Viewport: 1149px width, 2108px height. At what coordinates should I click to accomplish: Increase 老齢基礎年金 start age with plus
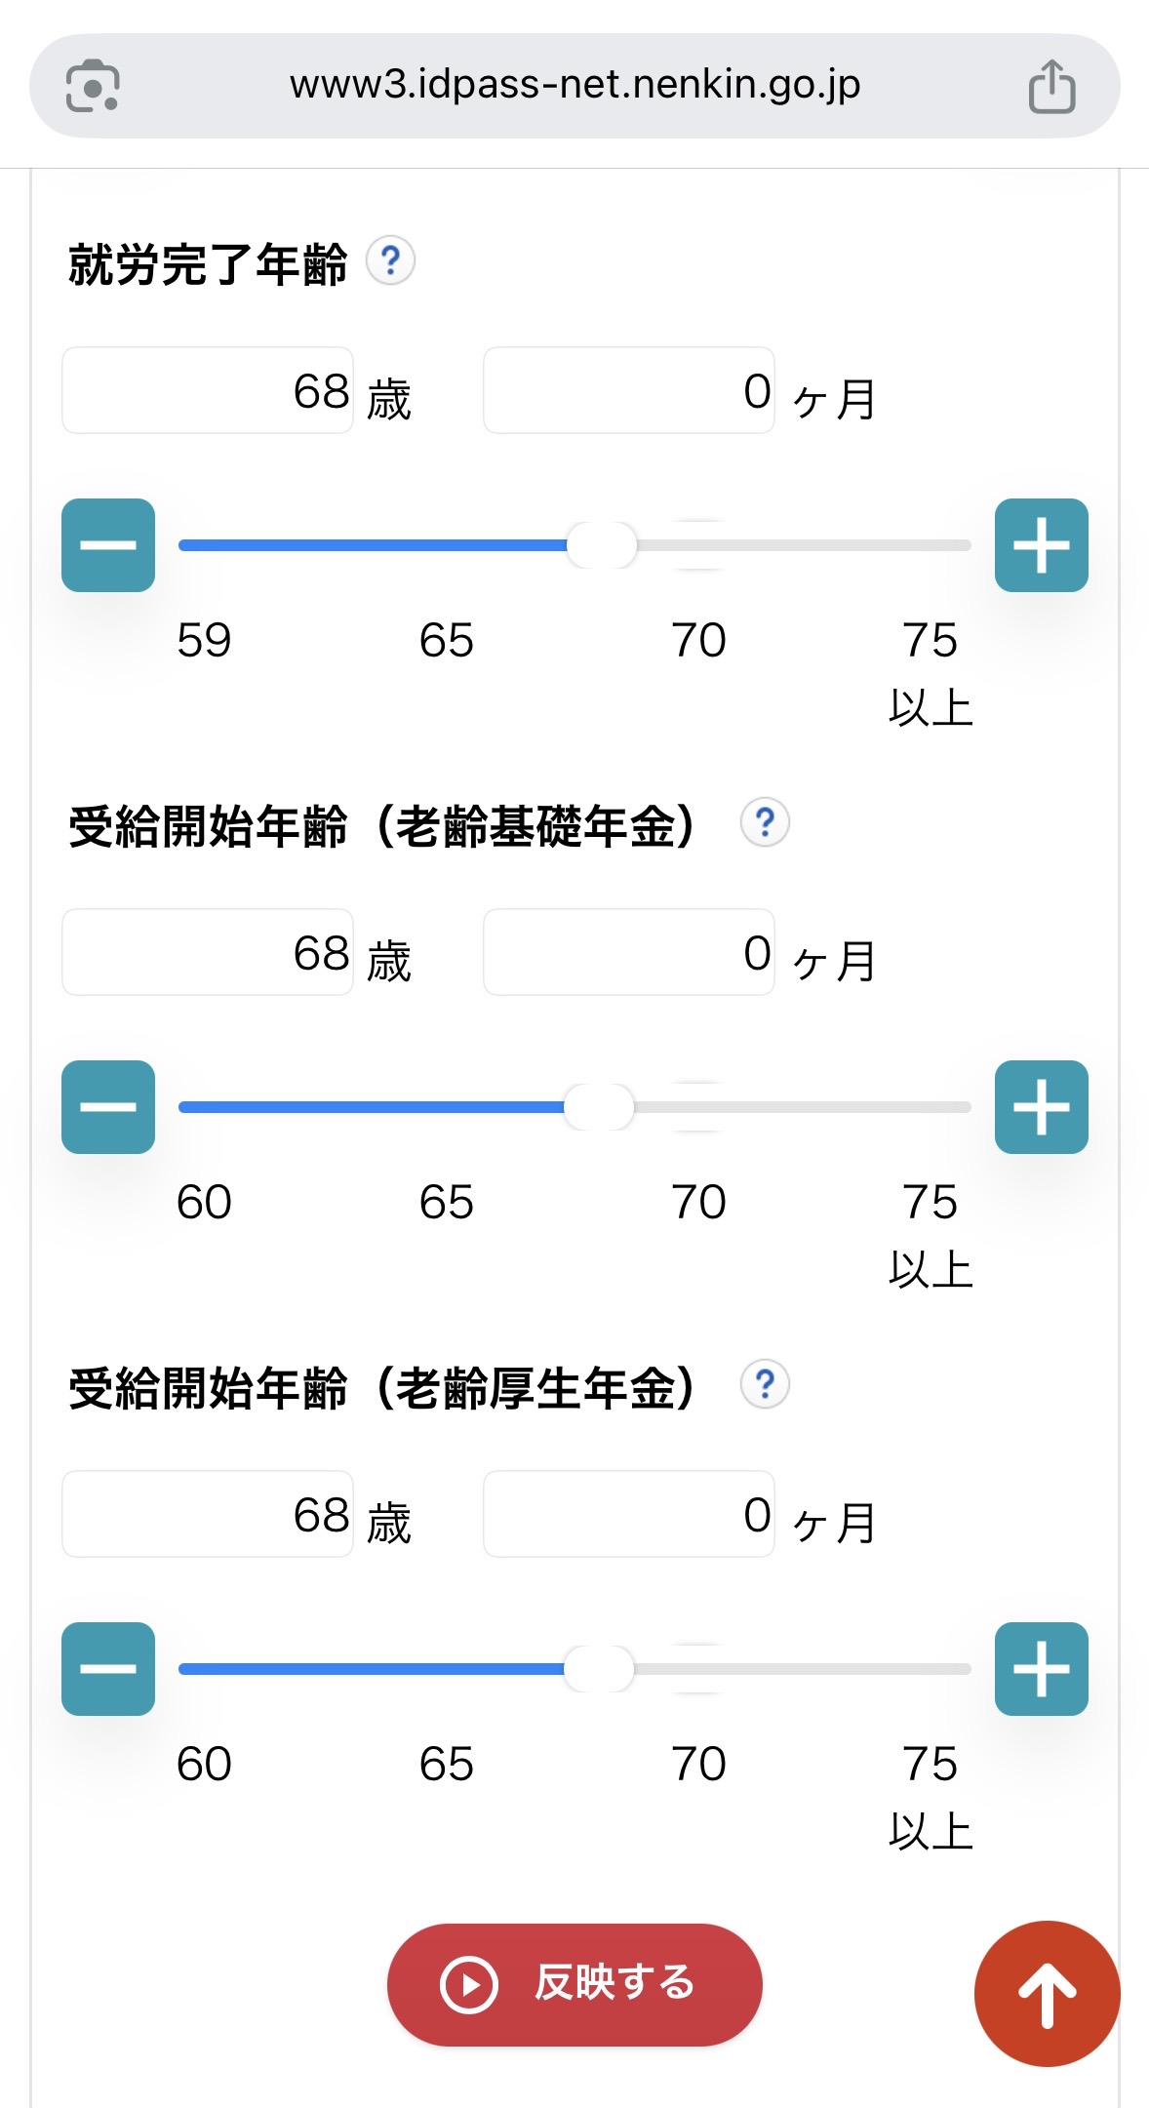pos(1041,1107)
